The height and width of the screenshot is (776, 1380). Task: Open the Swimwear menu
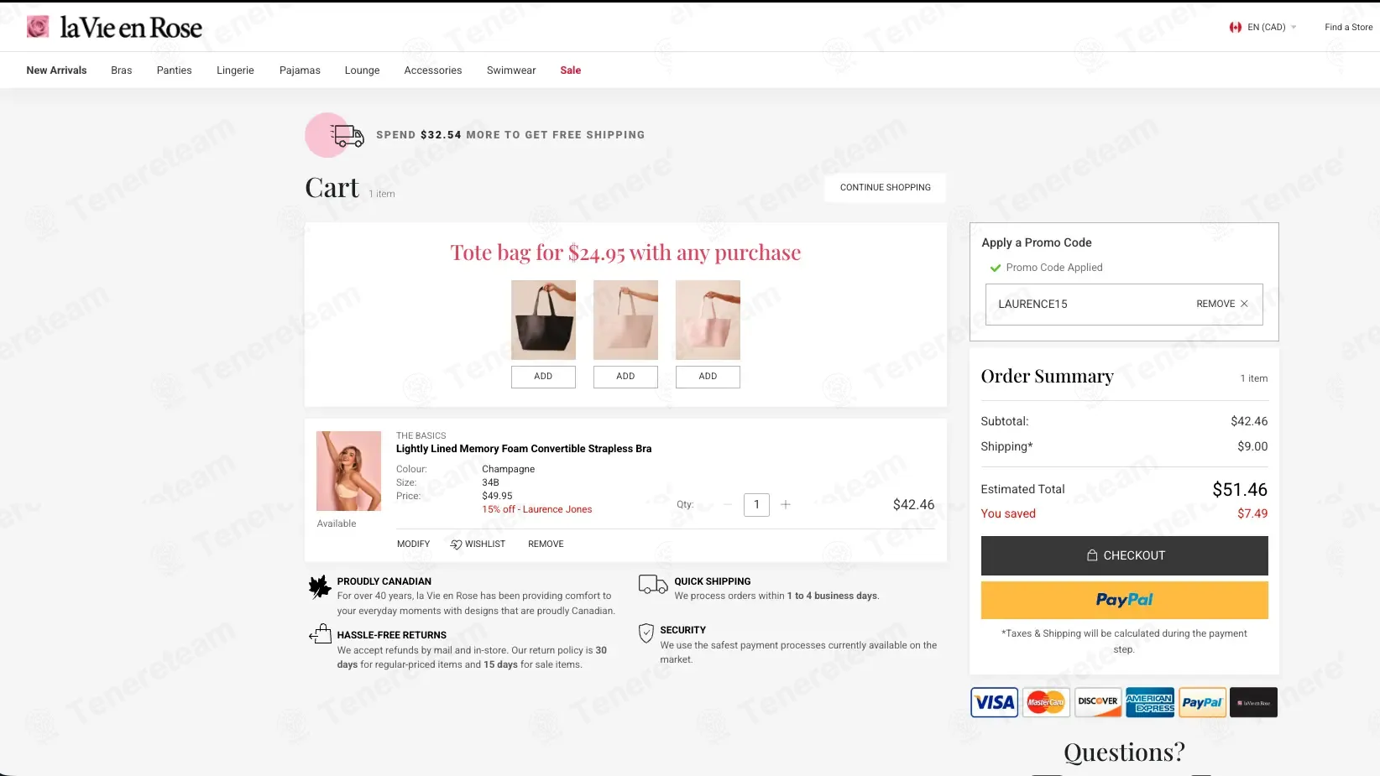pos(511,70)
